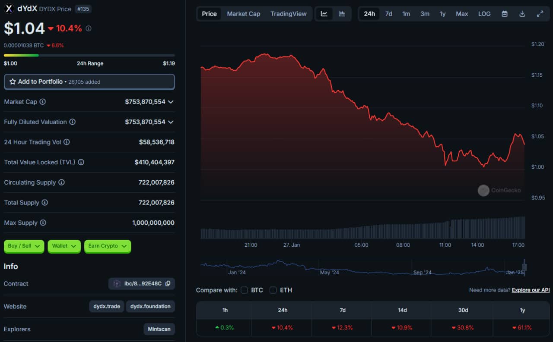This screenshot has width=553, height=342.
Task: Click the 24h Range progress bar
Action: [x=89, y=55]
